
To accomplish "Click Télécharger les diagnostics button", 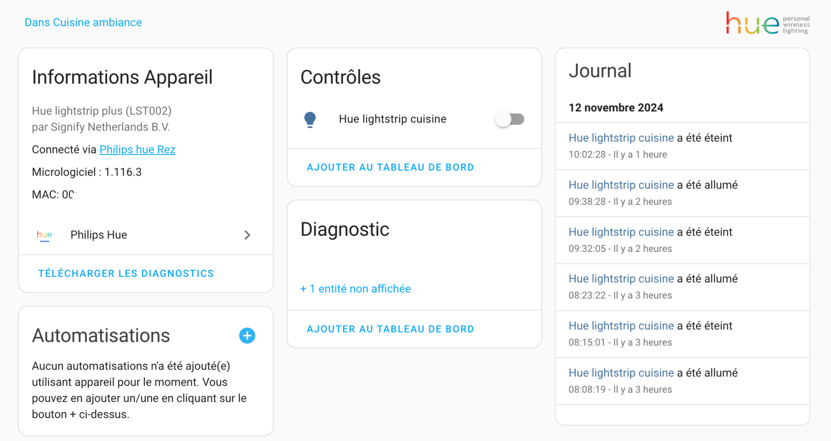I will click(126, 274).
